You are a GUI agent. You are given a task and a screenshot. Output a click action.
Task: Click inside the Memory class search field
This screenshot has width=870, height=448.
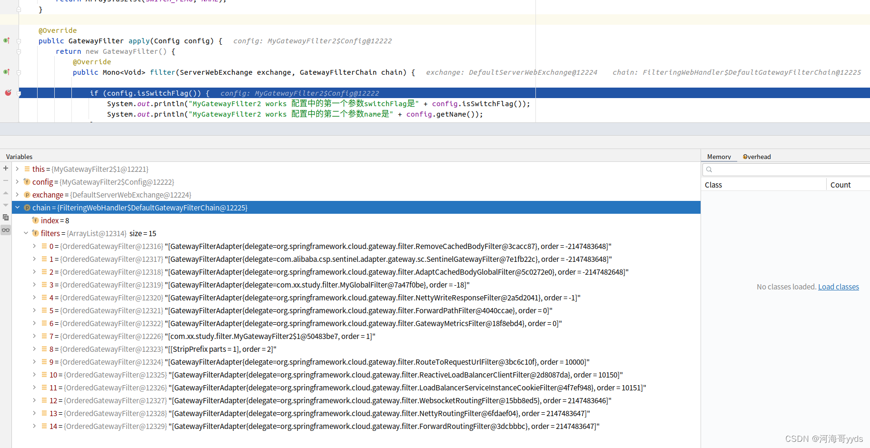click(x=785, y=169)
